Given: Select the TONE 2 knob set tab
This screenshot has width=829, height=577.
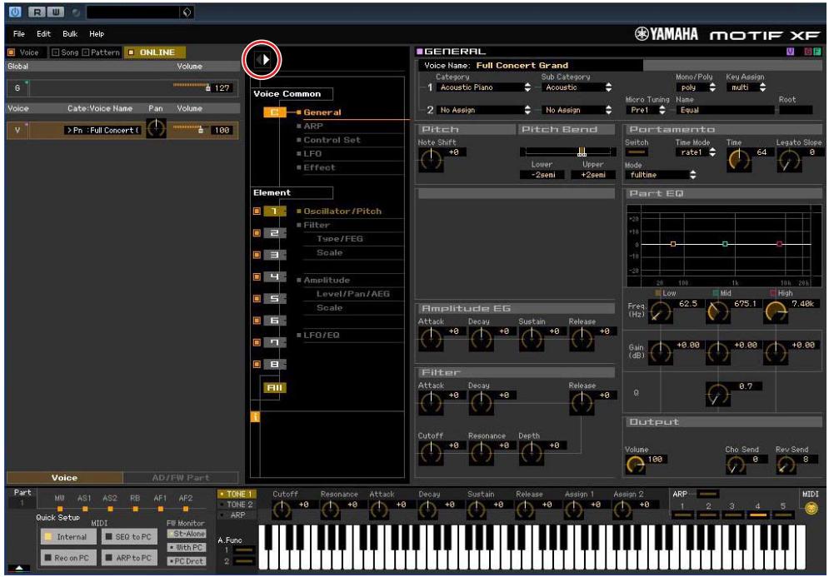Looking at the screenshot, I should click(x=237, y=505).
